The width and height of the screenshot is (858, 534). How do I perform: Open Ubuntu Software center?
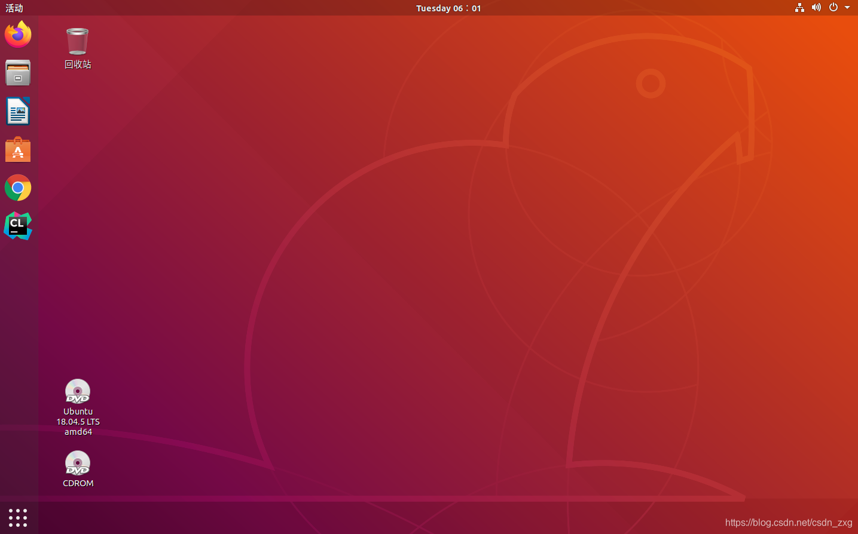[x=18, y=149]
